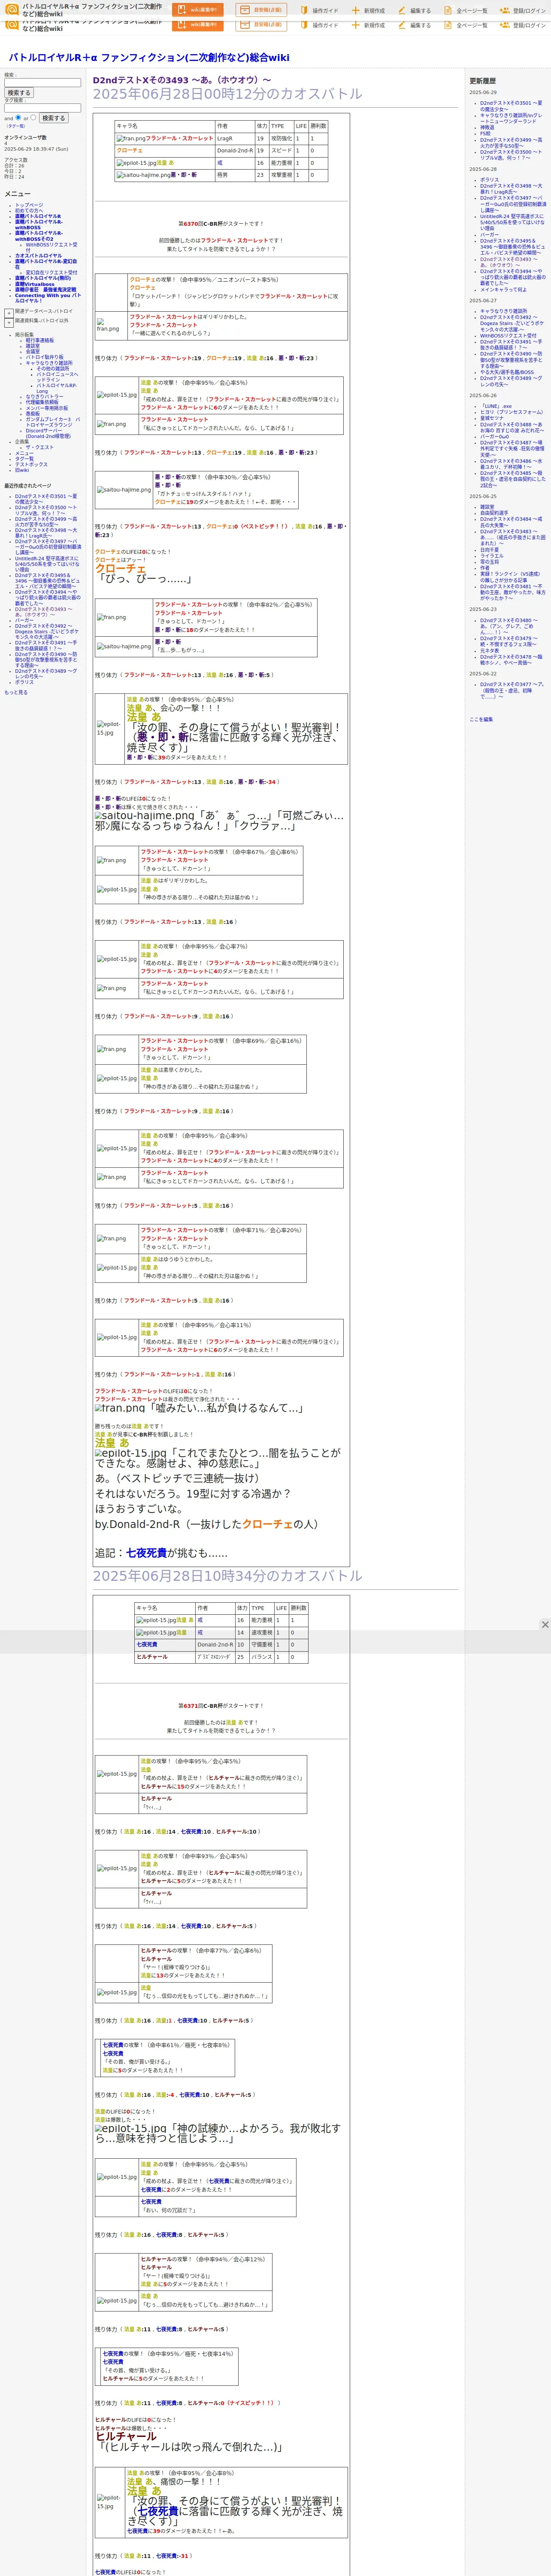Open 元ネタ表 in update history
Image resolution: width=551 pixels, height=2576 pixels.
click(x=489, y=651)
